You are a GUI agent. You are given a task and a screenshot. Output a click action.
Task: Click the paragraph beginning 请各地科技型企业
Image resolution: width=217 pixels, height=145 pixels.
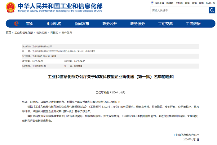coord(111,118)
